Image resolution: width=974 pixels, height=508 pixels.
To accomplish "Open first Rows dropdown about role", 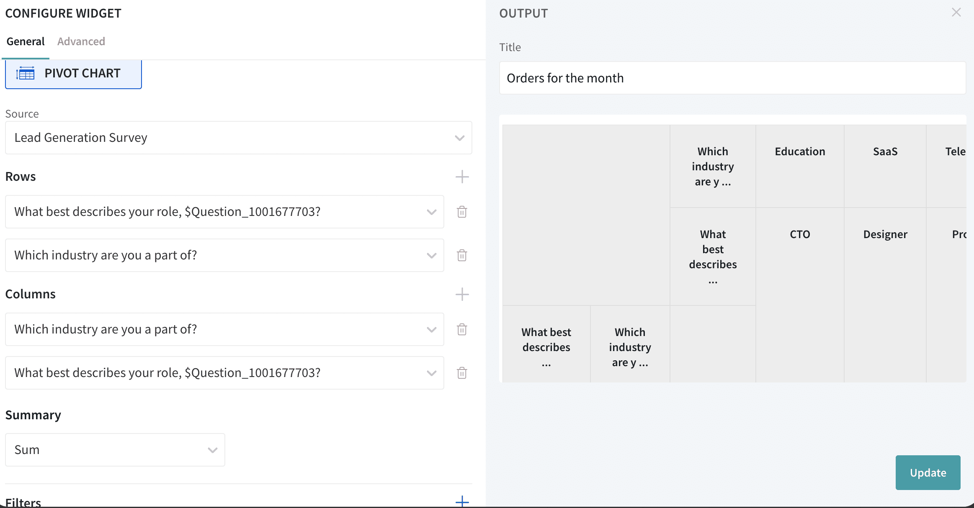I will [224, 212].
